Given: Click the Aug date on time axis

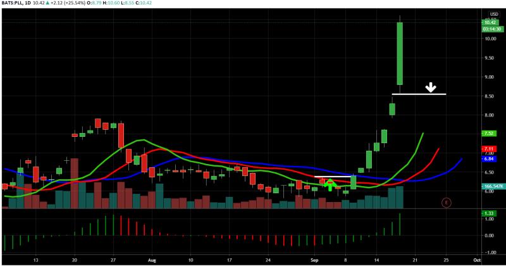Looking at the screenshot, I should (x=152, y=260).
